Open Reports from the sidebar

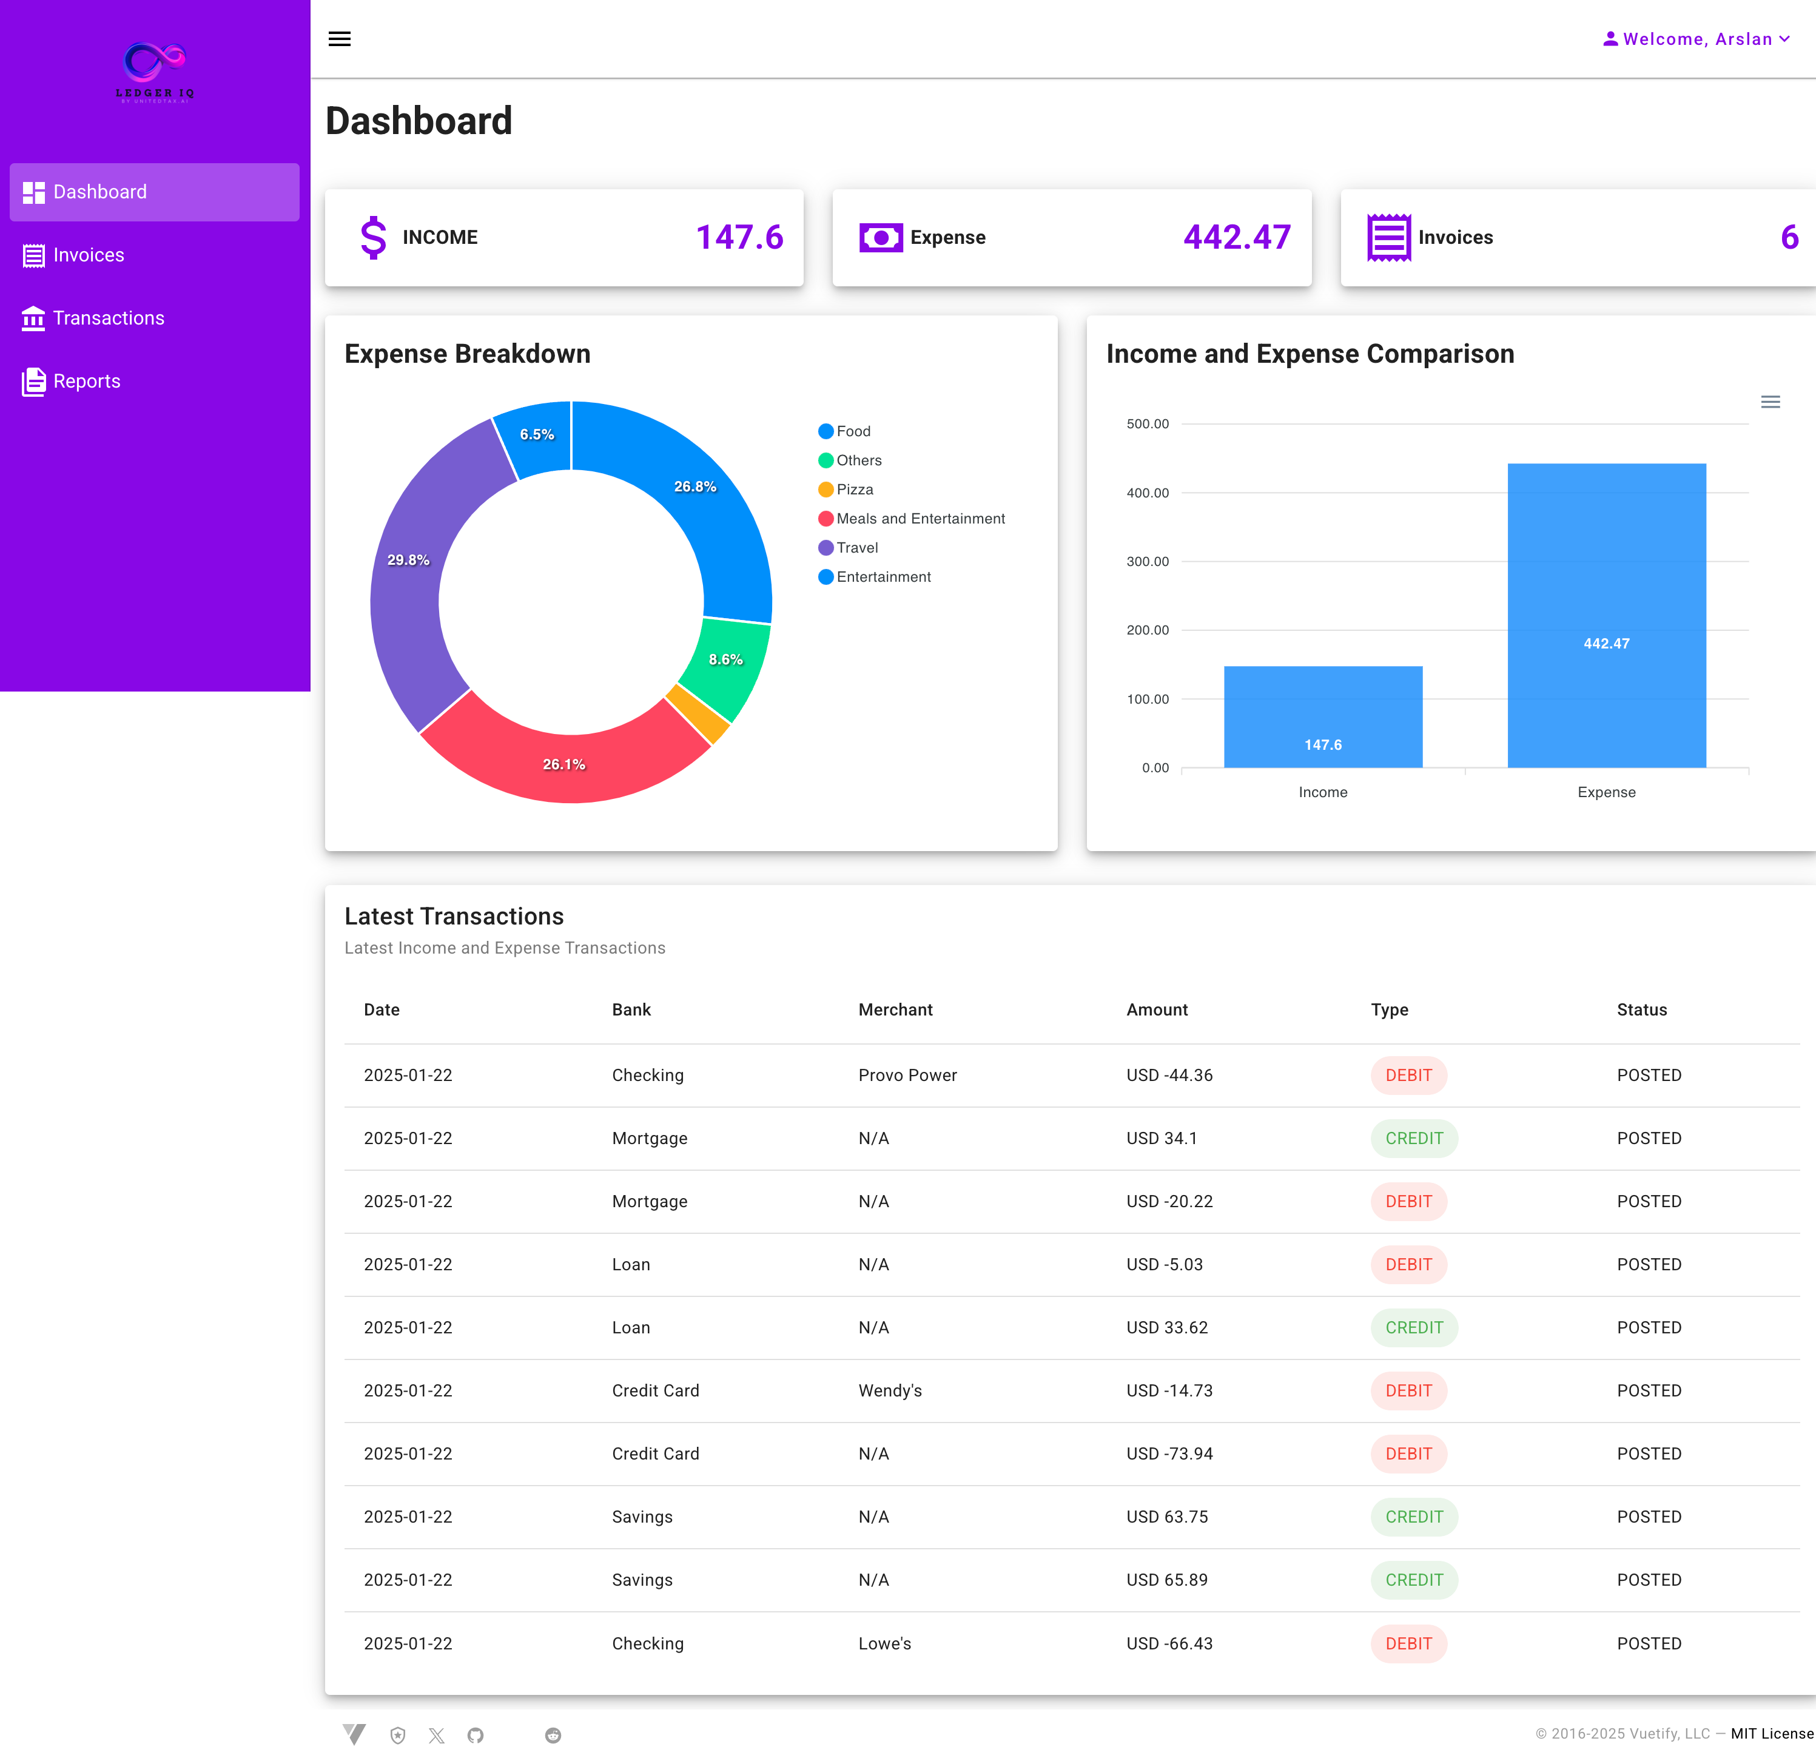click(86, 381)
